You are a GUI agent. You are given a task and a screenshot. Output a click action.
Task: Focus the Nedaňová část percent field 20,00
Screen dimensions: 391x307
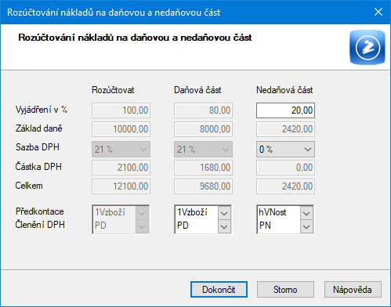tap(285, 110)
